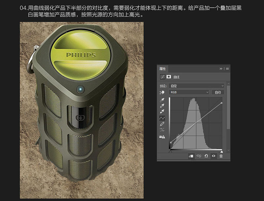Toggle view previous state button
This screenshot has width=264, height=201.
[x=199, y=156]
